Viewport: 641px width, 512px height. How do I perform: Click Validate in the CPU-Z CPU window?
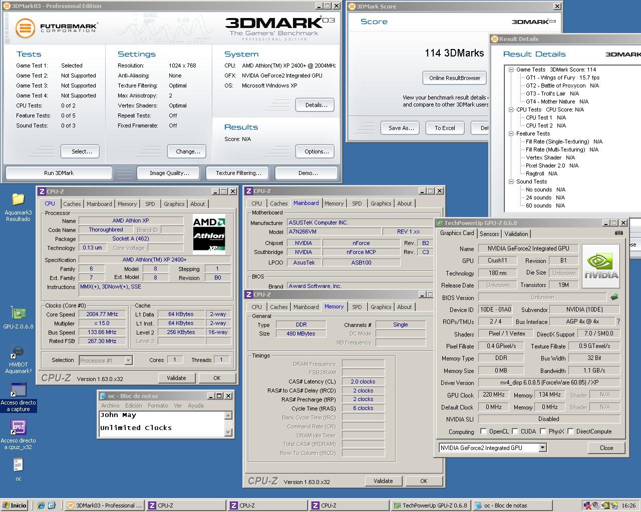click(x=176, y=378)
